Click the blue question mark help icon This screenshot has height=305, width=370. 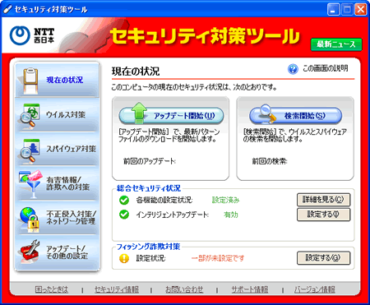[x=293, y=69]
